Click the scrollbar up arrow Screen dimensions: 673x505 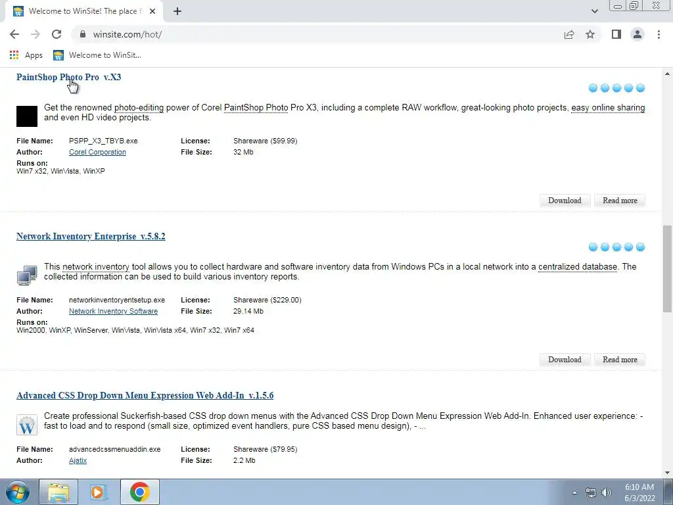tap(667, 74)
